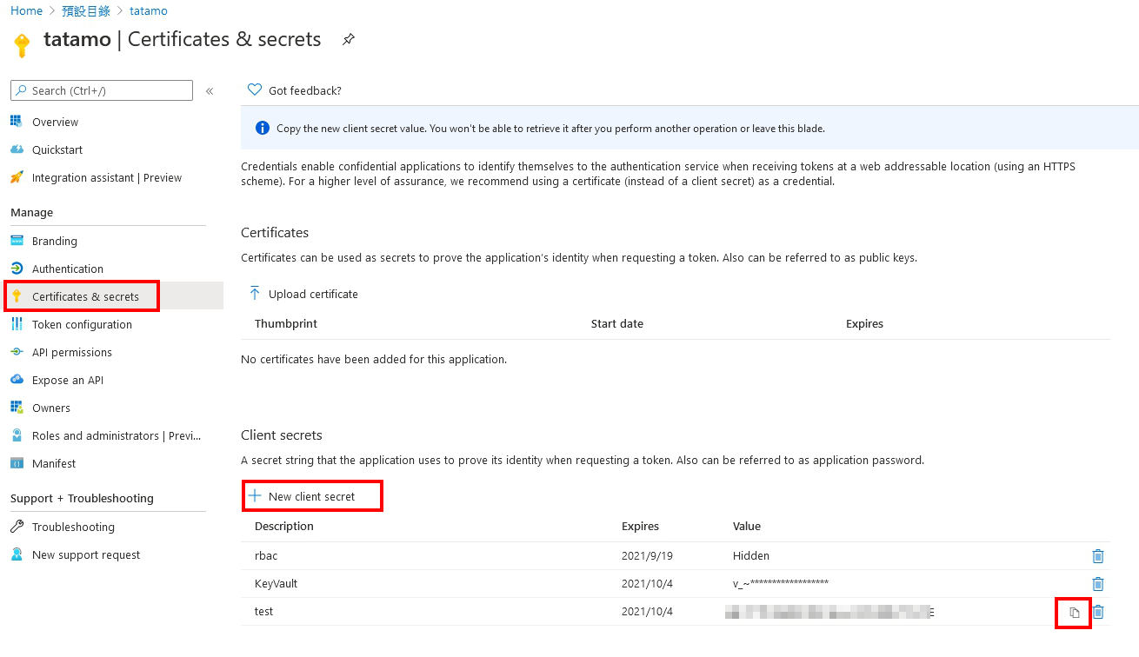
Task: Click the Token configuration bars icon
Action: coord(17,324)
